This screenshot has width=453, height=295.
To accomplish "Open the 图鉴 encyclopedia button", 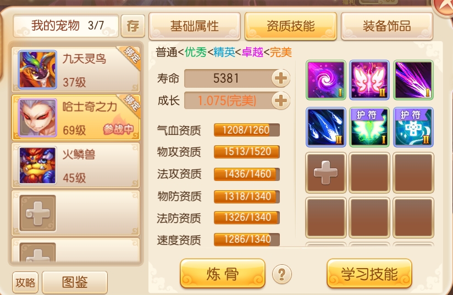I will coord(75,282).
